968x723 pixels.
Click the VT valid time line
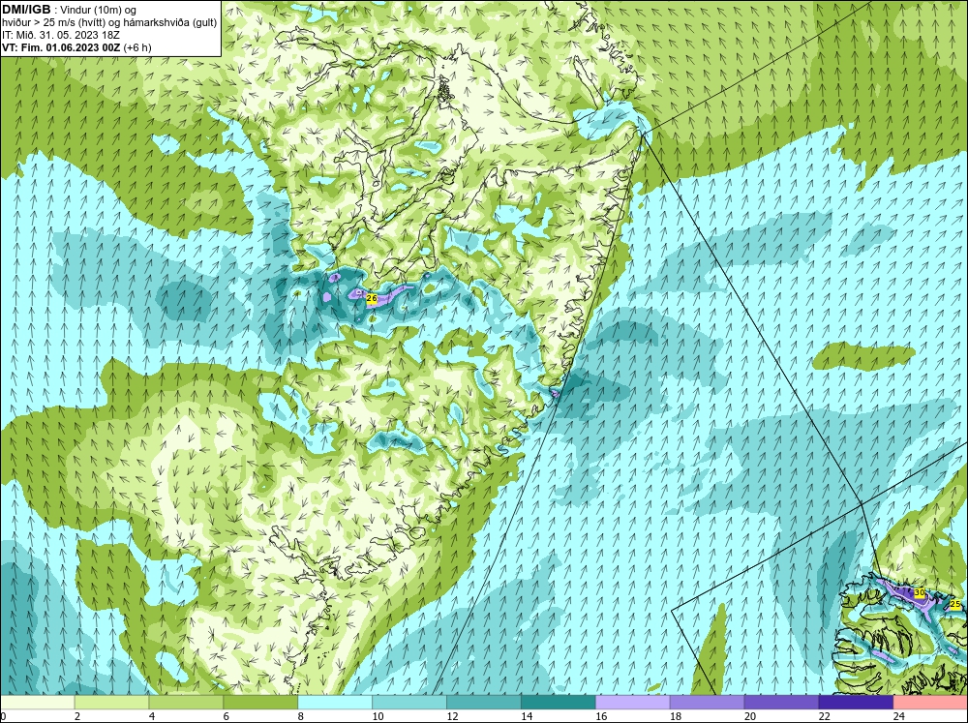(76, 46)
